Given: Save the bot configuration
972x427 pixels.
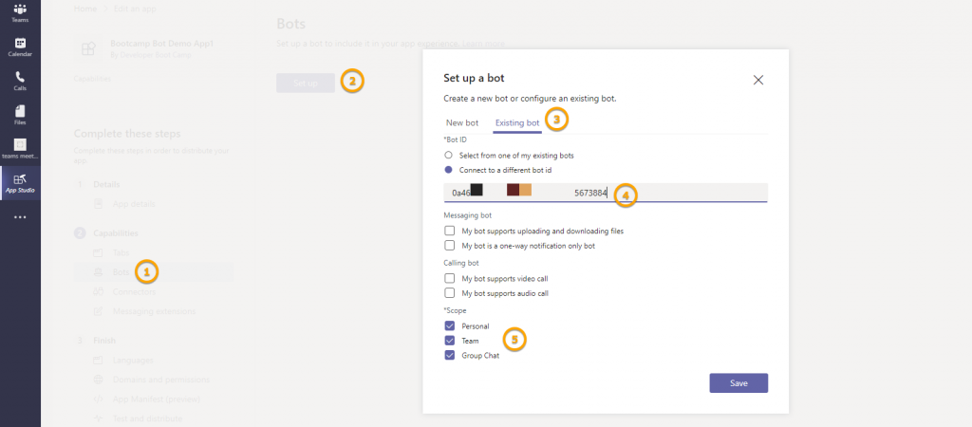Looking at the screenshot, I should coord(738,383).
